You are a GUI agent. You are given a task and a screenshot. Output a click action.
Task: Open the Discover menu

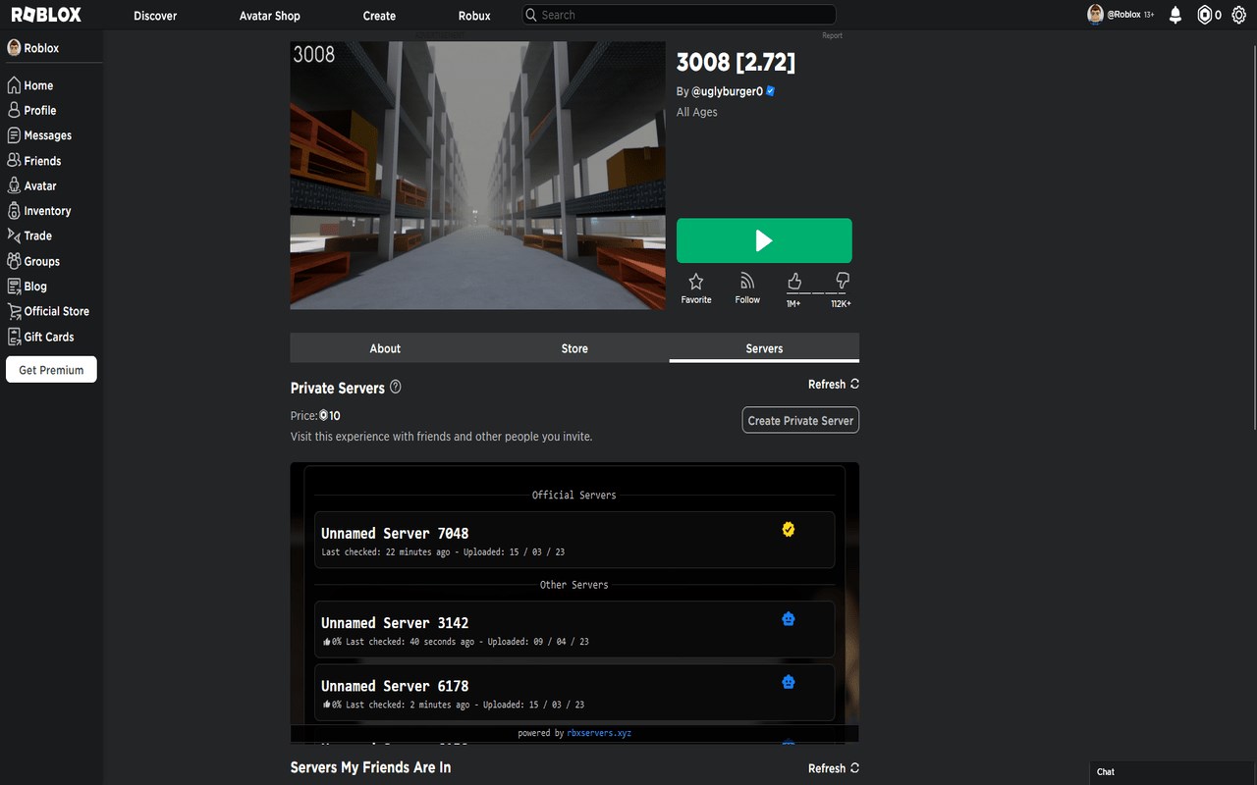[155, 16]
